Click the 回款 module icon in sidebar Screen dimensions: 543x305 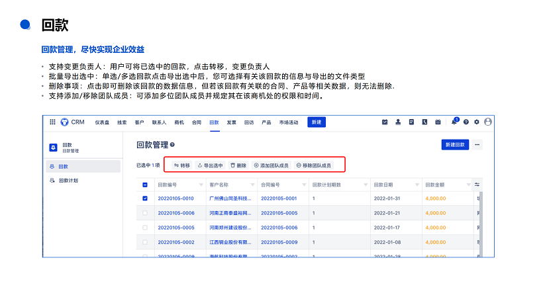point(53,148)
